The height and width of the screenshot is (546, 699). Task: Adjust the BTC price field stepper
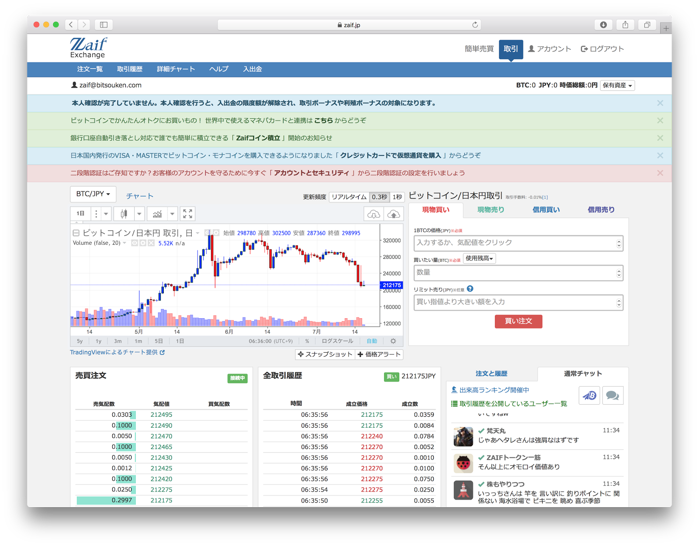pyautogui.click(x=619, y=244)
